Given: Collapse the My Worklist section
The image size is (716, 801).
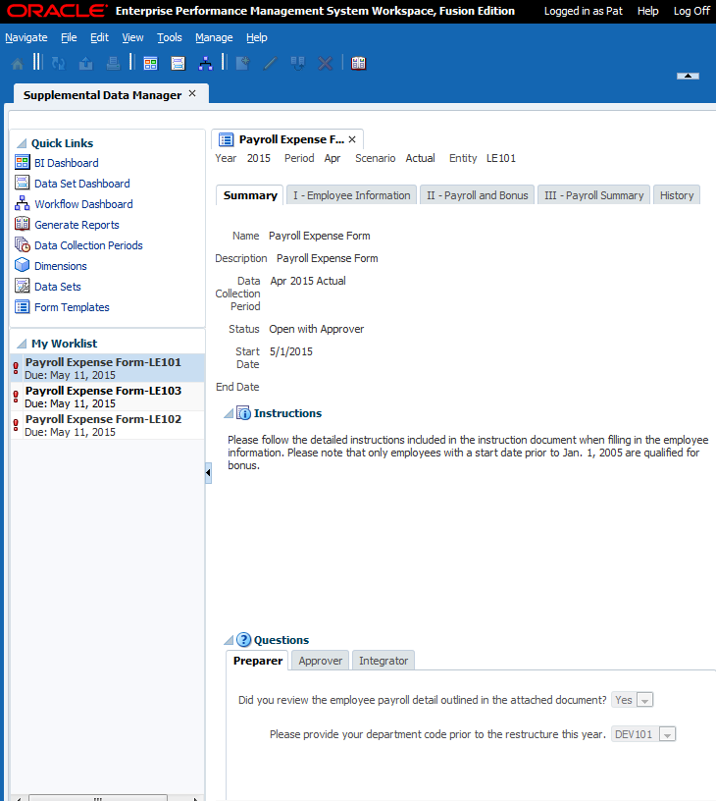Looking at the screenshot, I should pyautogui.click(x=22, y=344).
